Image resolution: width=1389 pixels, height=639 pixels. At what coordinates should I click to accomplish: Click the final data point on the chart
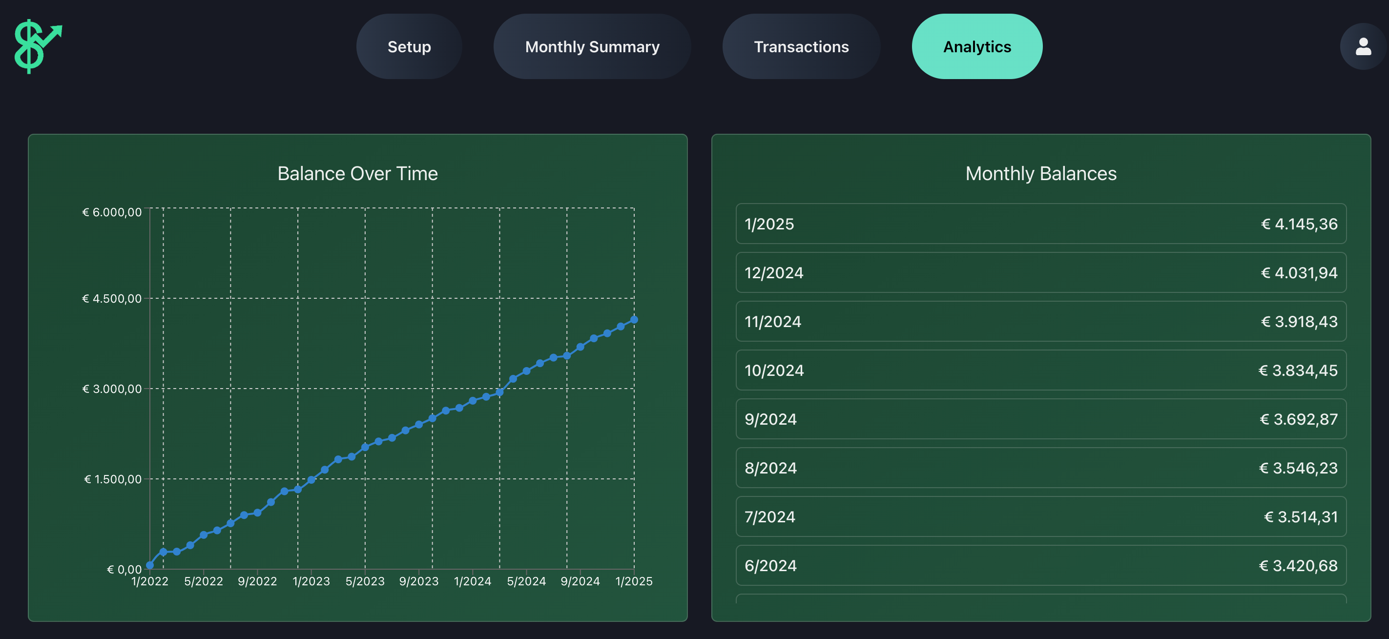click(634, 319)
